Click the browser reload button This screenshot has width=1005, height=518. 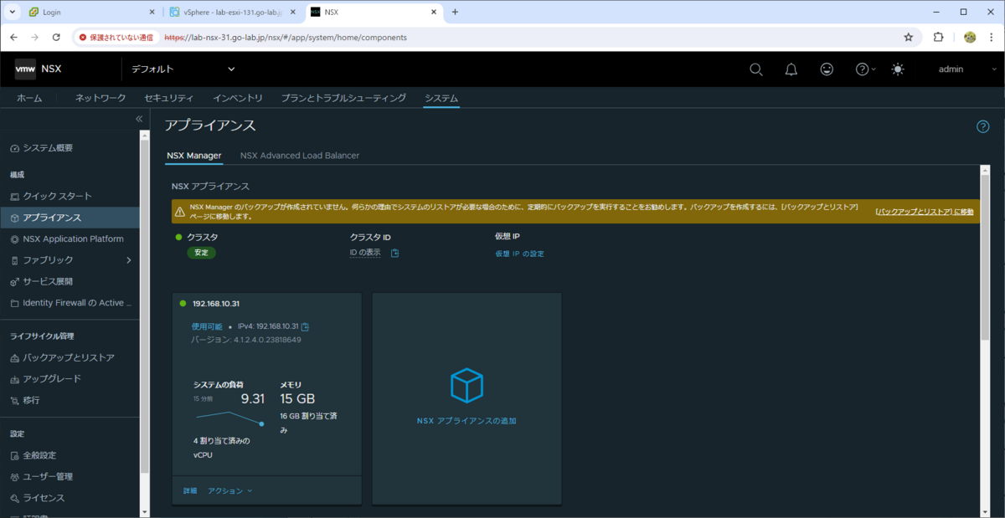tap(56, 38)
